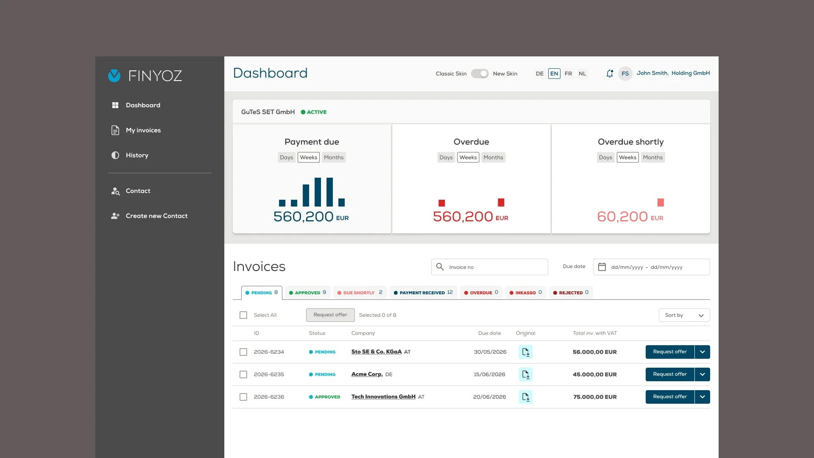Open Dashboard via its grid icon
Viewport: 814px width, 458px height.
[x=115, y=105]
